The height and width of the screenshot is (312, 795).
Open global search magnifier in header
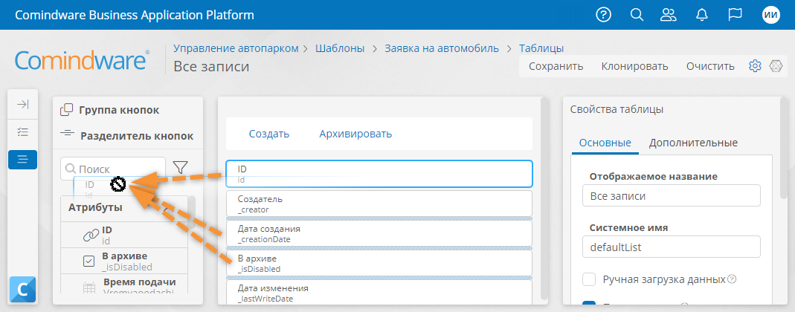click(x=637, y=15)
